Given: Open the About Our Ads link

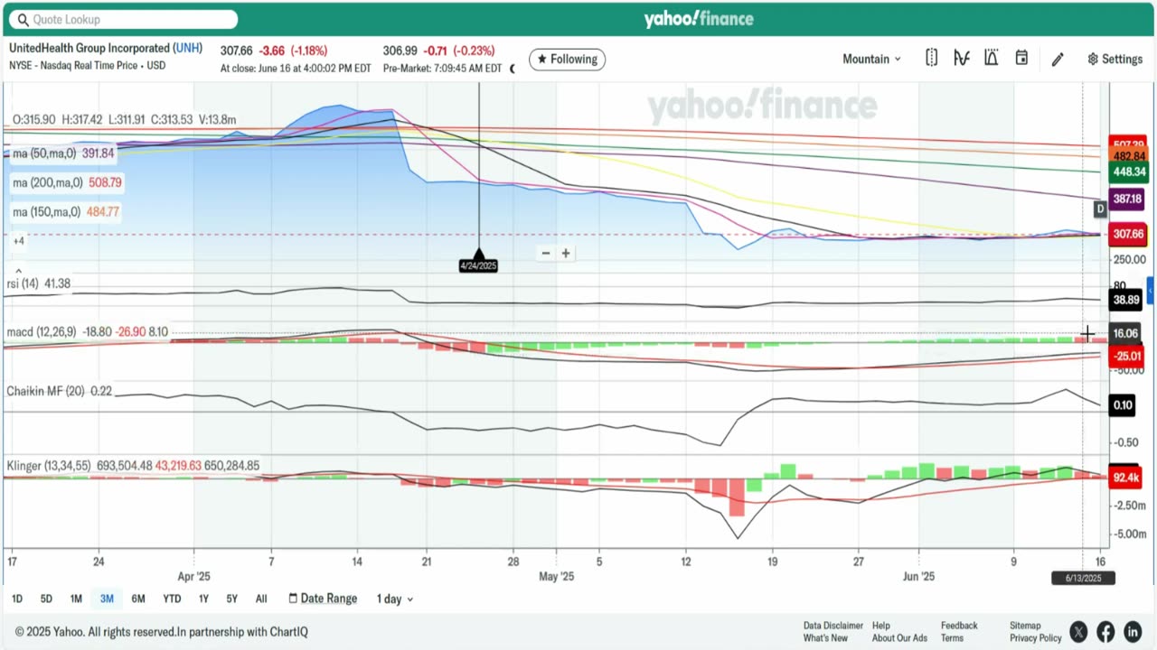Looking at the screenshot, I should tap(899, 638).
